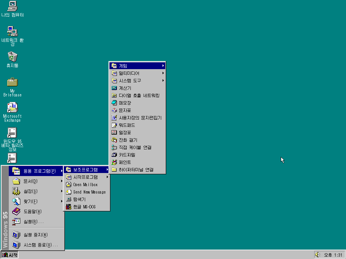Click the 도움말(H) help book icon
346x259 pixels.
pyautogui.click(x=16, y=211)
